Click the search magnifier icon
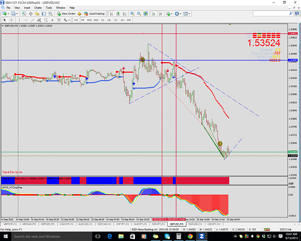 click(291, 13)
